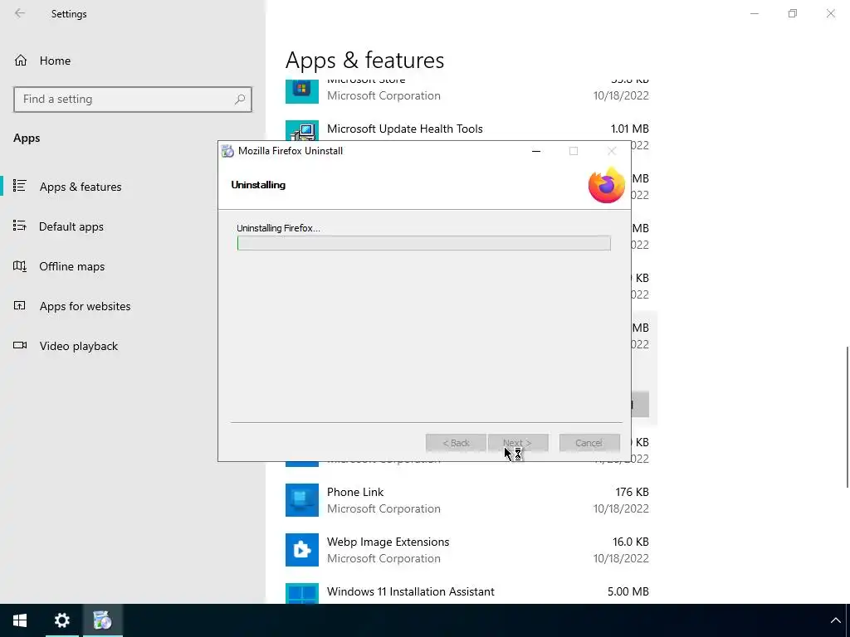Open Video playback settings page

click(x=78, y=346)
